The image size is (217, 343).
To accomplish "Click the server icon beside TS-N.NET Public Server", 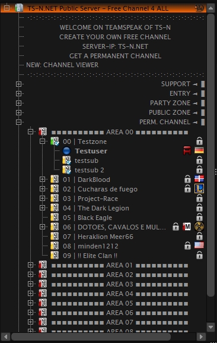I will pos(19,8).
